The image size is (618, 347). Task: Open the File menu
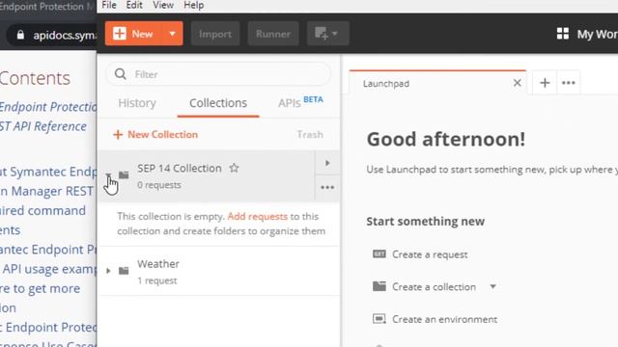[x=109, y=6]
